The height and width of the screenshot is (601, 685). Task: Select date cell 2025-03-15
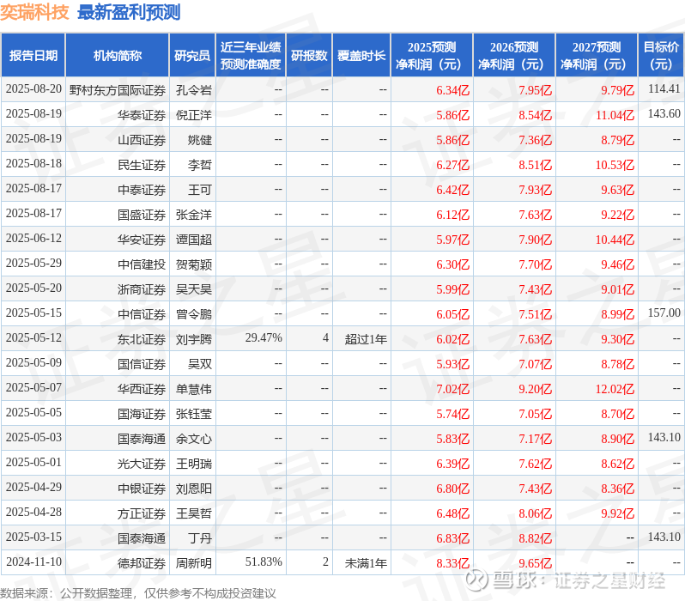click(33, 537)
